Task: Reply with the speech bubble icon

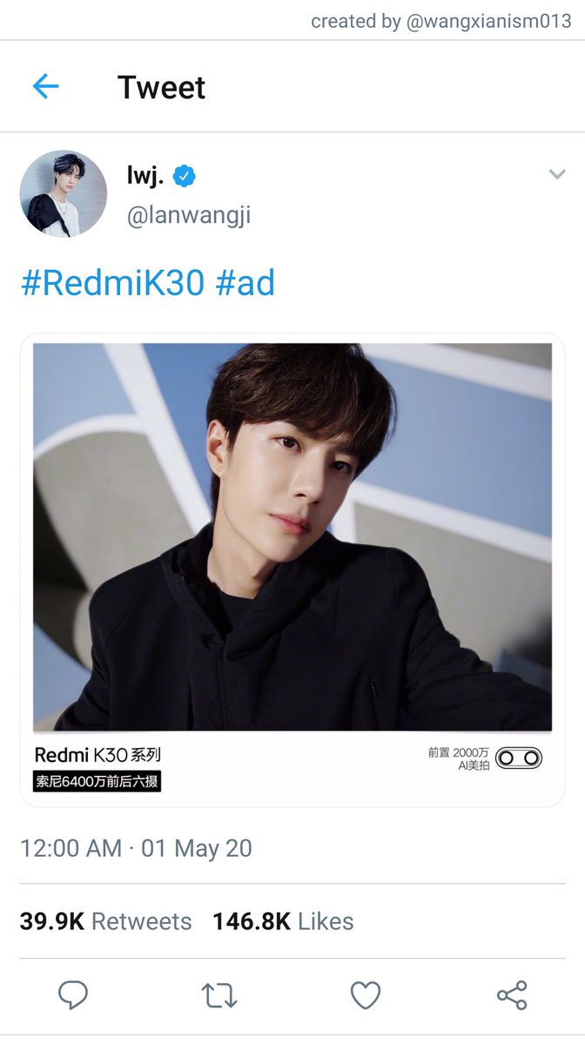Action: 73,994
